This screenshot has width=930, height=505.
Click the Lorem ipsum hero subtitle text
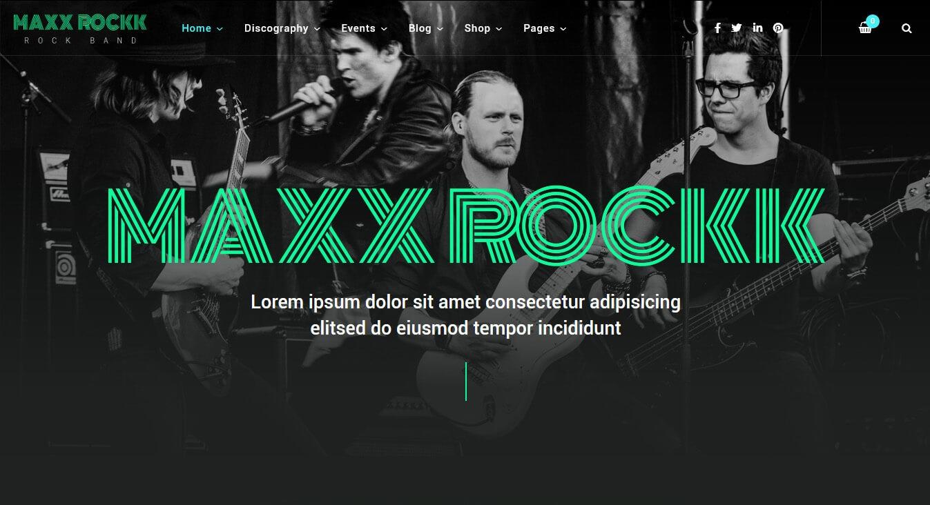click(466, 315)
